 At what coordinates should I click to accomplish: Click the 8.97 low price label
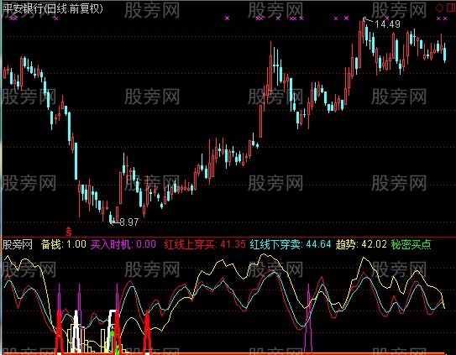point(128,222)
